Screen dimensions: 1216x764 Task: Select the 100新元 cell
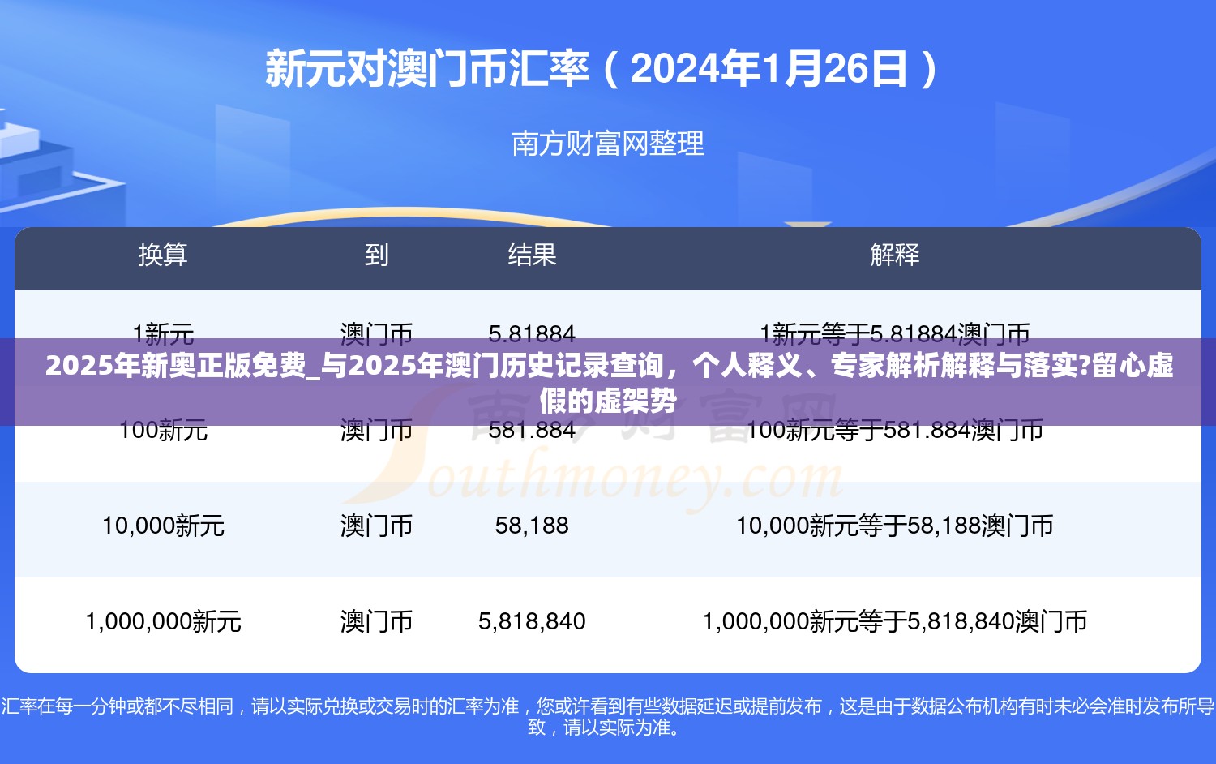click(163, 431)
